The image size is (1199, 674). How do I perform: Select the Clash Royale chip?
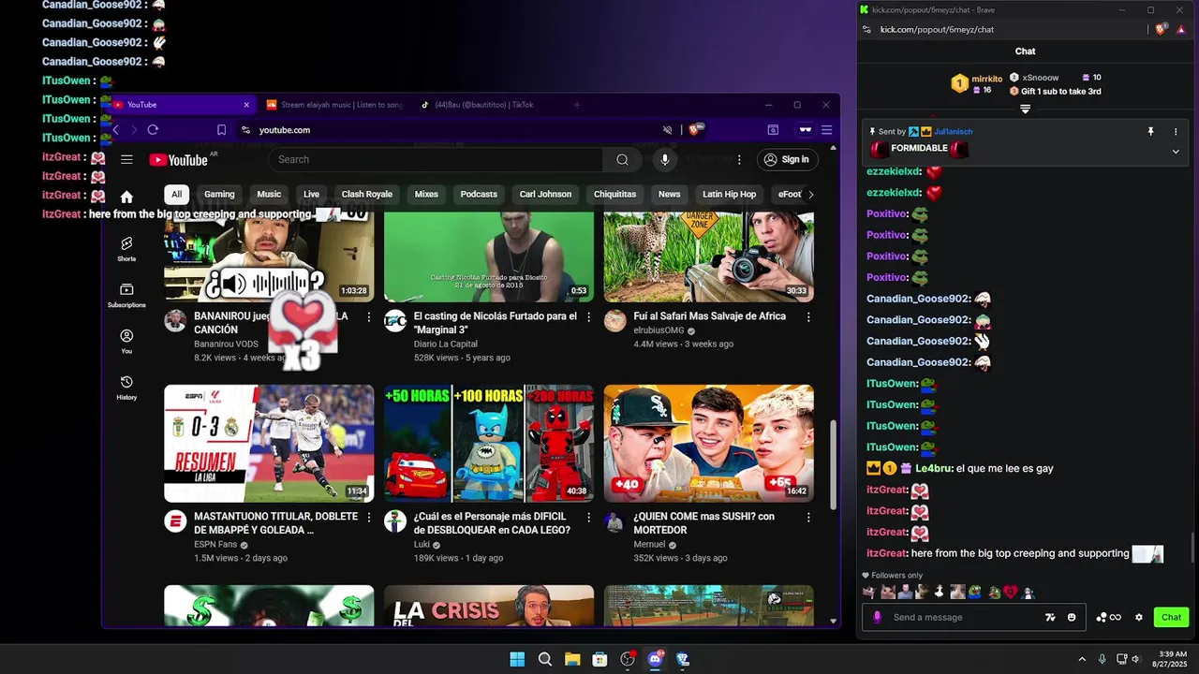(x=367, y=194)
